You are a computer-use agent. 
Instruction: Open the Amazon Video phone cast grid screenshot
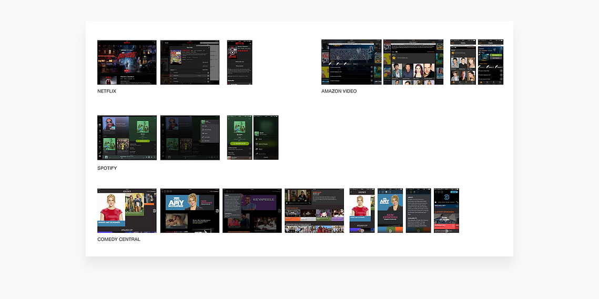463,62
